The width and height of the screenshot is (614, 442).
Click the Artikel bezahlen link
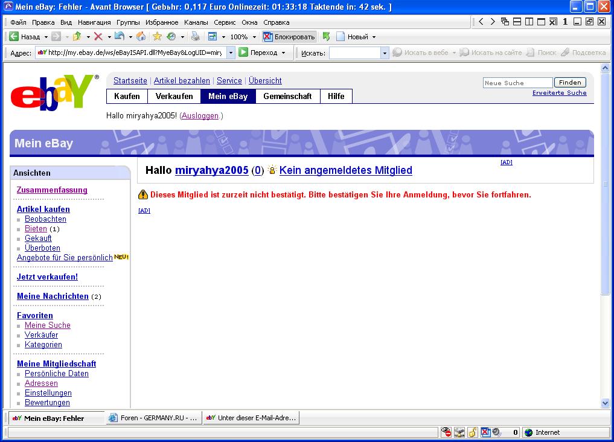coord(182,80)
